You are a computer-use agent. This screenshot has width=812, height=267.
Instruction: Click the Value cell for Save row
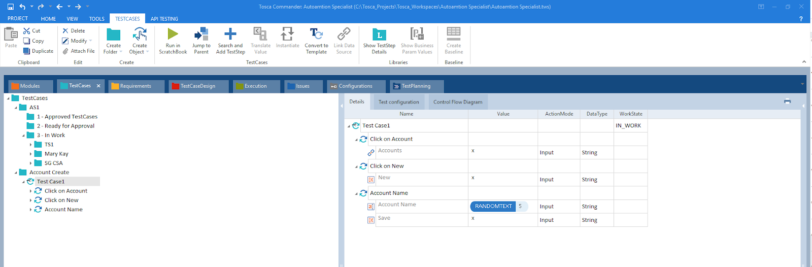click(x=503, y=220)
